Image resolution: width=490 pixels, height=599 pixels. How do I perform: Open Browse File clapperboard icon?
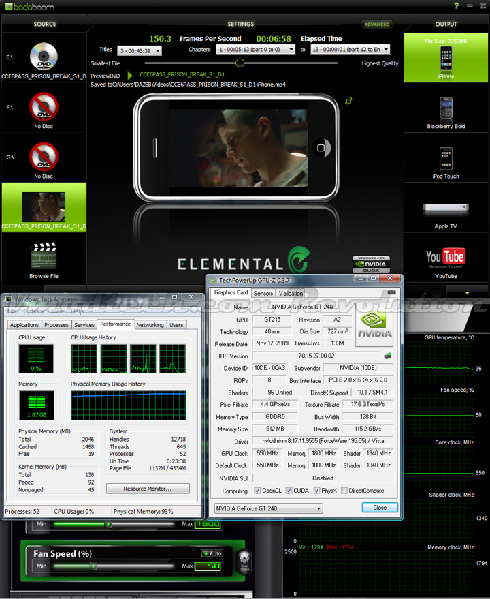click(x=44, y=256)
